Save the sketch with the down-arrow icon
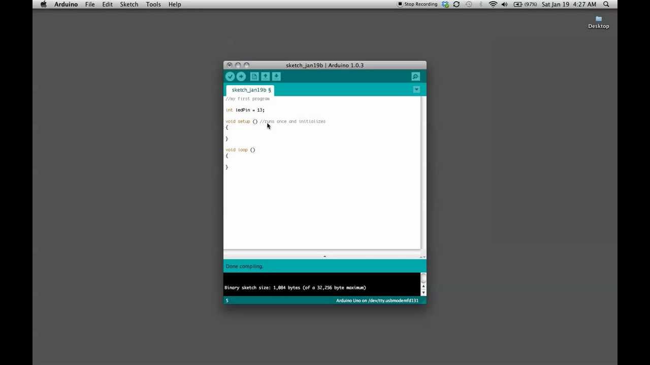 click(x=276, y=77)
